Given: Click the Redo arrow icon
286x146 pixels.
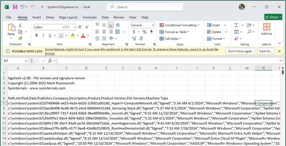Looking at the screenshot, I should click(32, 7).
